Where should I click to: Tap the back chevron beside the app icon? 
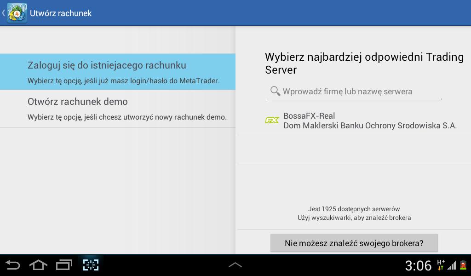pyautogui.click(x=3, y=13)
